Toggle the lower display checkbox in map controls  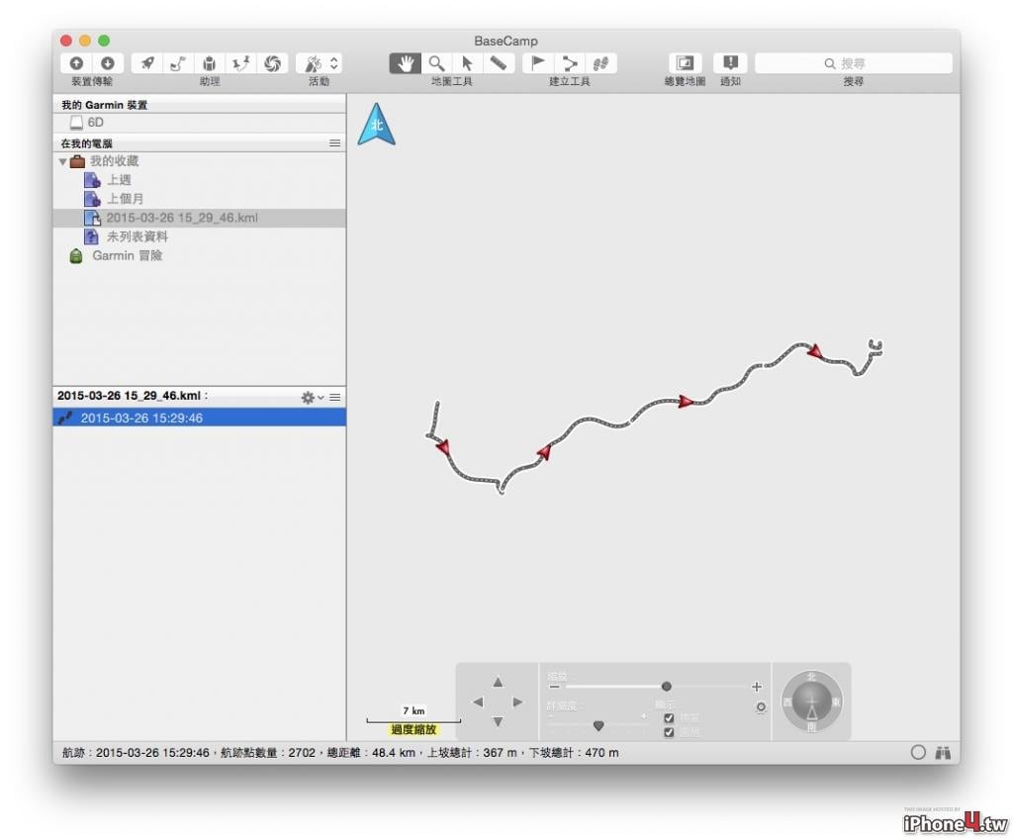pos(669,732)
